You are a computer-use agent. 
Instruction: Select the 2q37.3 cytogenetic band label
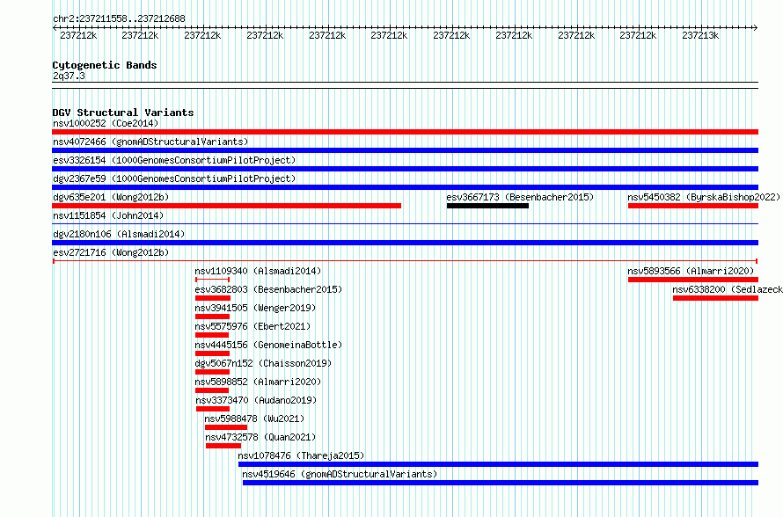coord(69,76)
